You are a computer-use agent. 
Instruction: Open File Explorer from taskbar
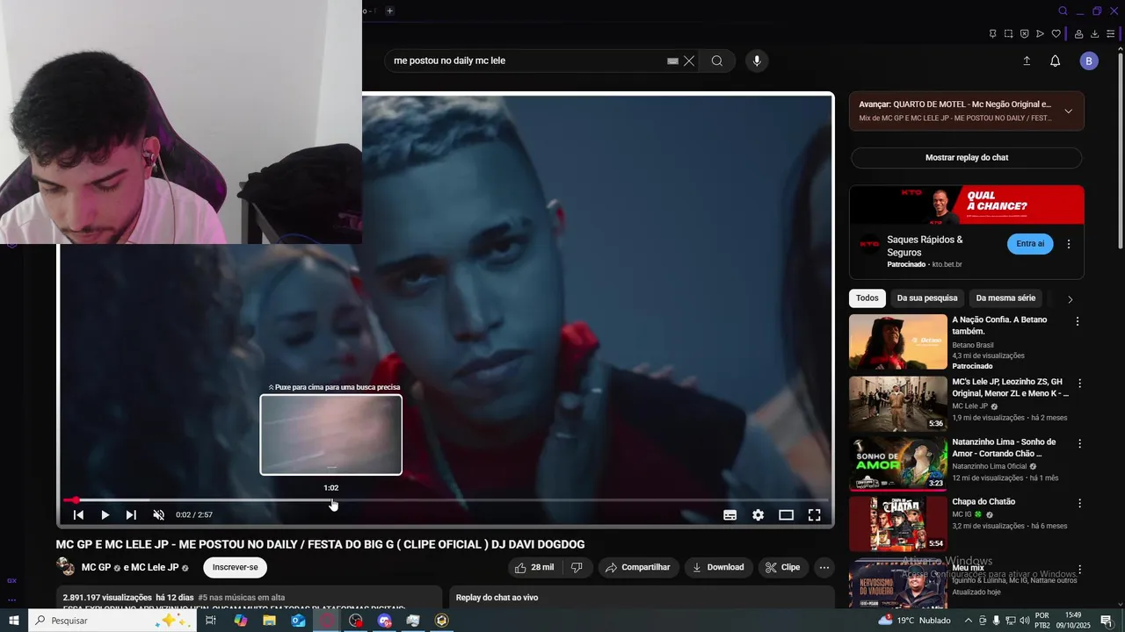(269, 621)
